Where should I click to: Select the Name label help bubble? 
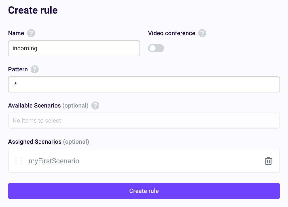31,33
